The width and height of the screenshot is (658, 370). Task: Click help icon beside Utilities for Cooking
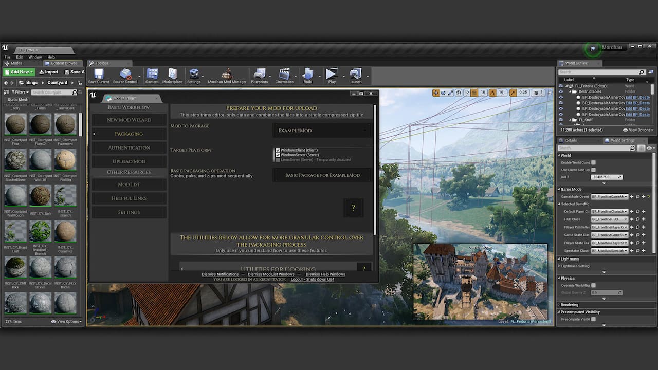[364, 268]
